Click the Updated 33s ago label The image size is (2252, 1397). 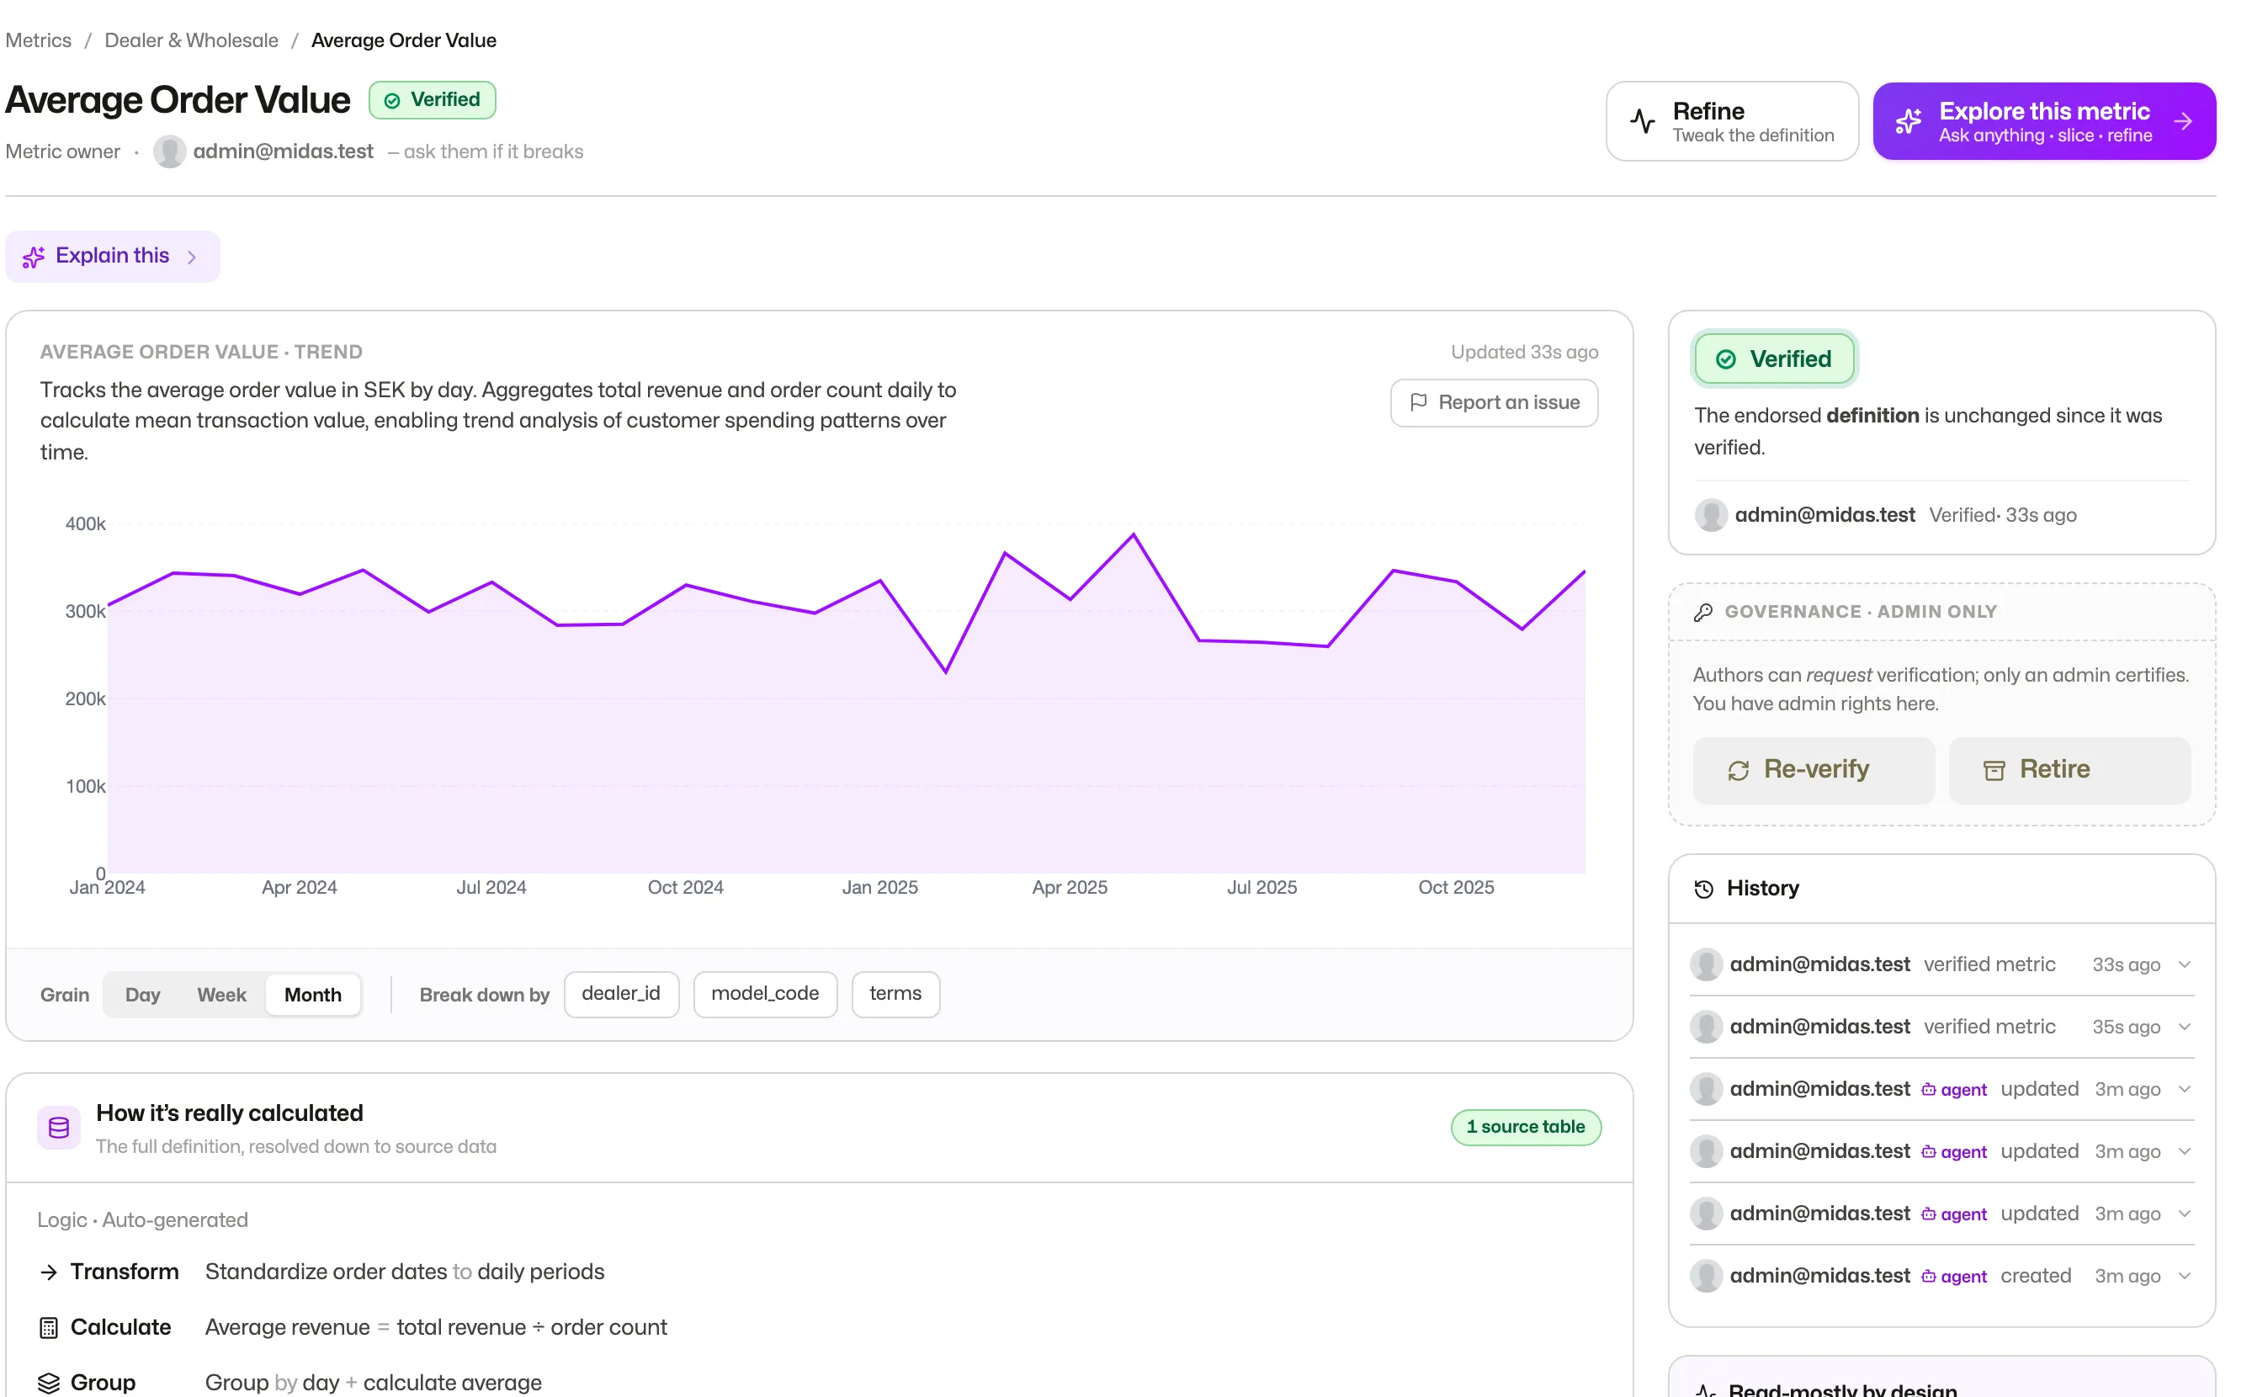[1524, 352]
